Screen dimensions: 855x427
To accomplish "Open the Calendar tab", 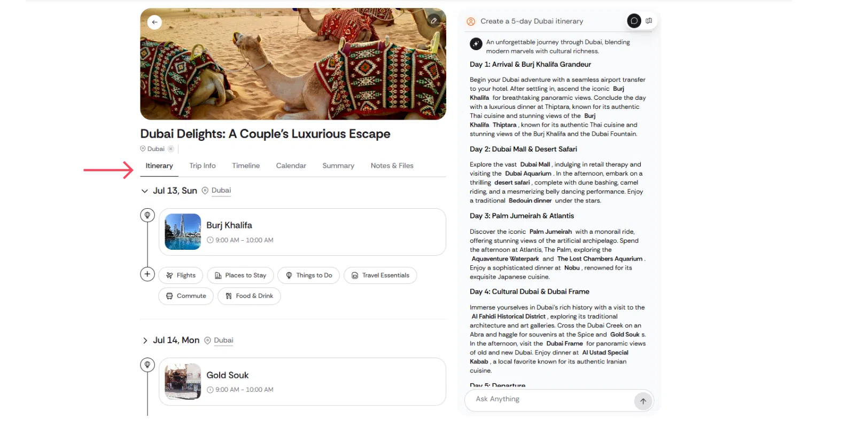I will click(x=291, y=166).
